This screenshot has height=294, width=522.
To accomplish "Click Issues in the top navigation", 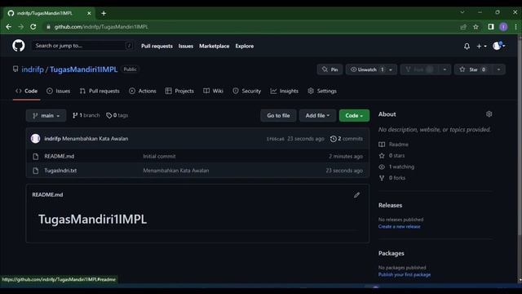I will [x=186, y=46].
